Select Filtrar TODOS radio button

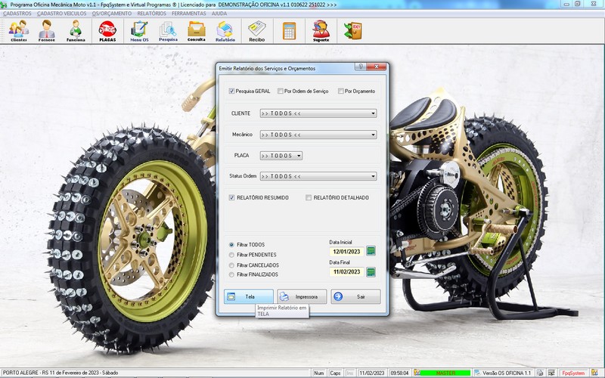pos(231,244)
